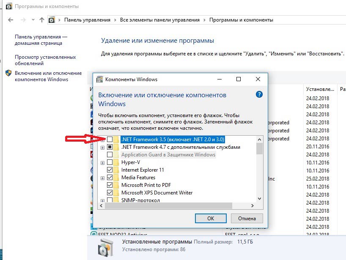Close the Компоненты Windows dialog
Image resolution: width=346 pixels, height=260 pixels.
tap(258, 79)
